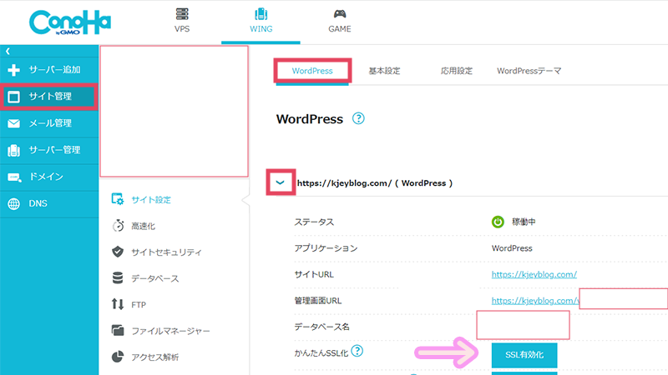This screenshot has height=375, width=668.
Task: Click the envelope icon for メール管理
Action: (x=13, y=123)
